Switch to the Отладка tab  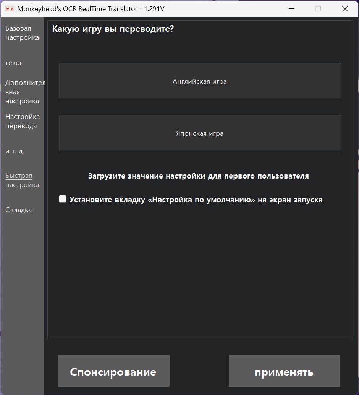coord(18,210)
